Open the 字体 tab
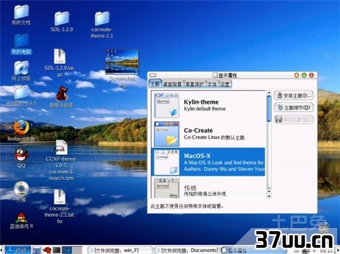The height and width of the screenshot is (254, 340). pyautogui.click(x=212, y=84)
